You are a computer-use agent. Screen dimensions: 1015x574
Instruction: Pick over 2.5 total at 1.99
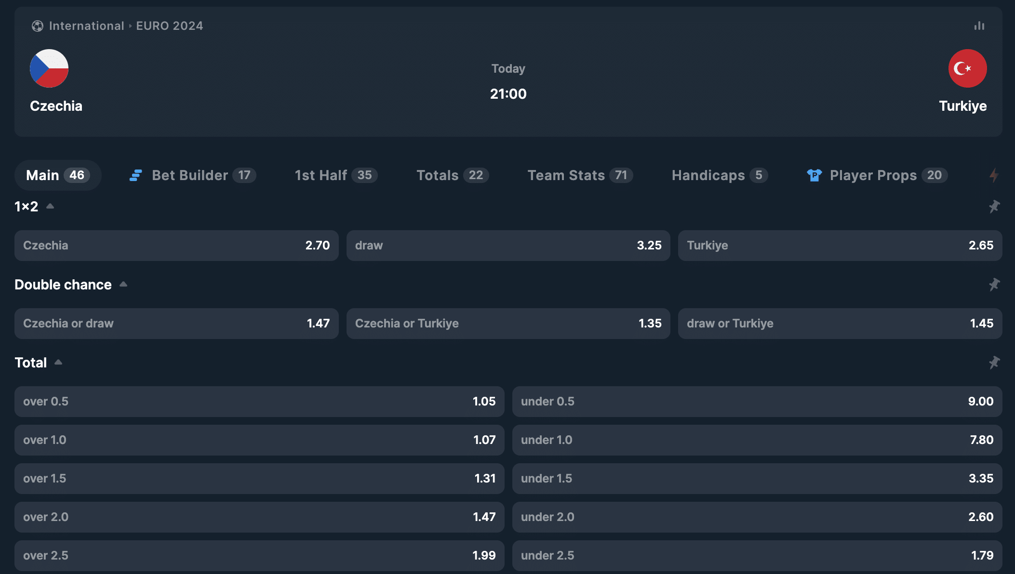pos(259,555)
